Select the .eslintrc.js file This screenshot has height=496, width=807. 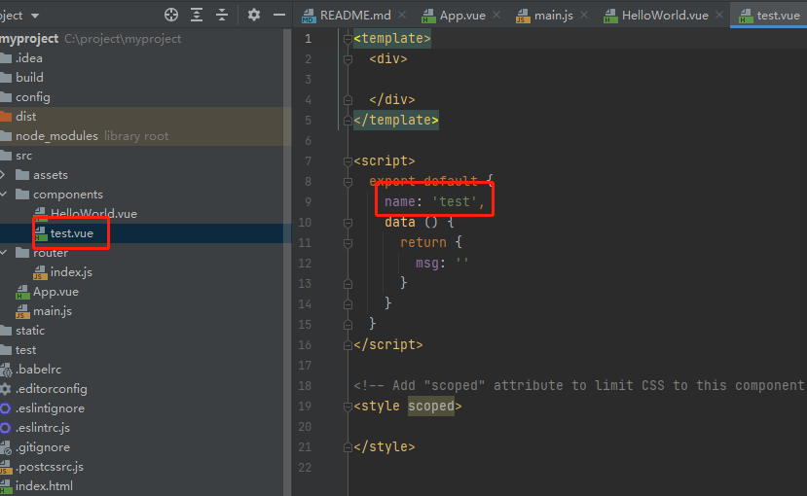tap(43, 428)
